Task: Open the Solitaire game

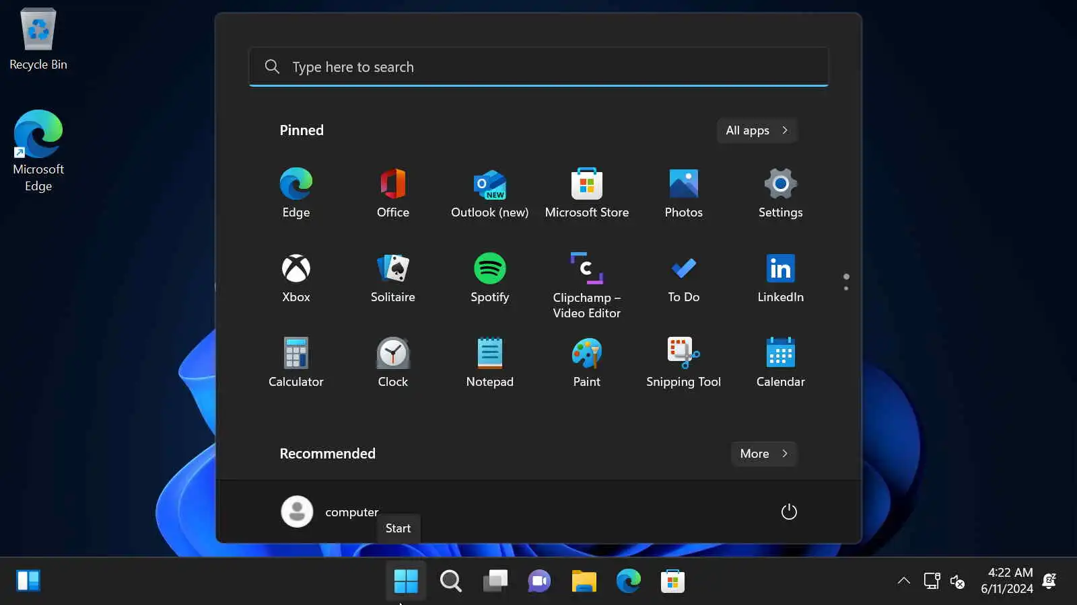Action: [x=393, y=278]
